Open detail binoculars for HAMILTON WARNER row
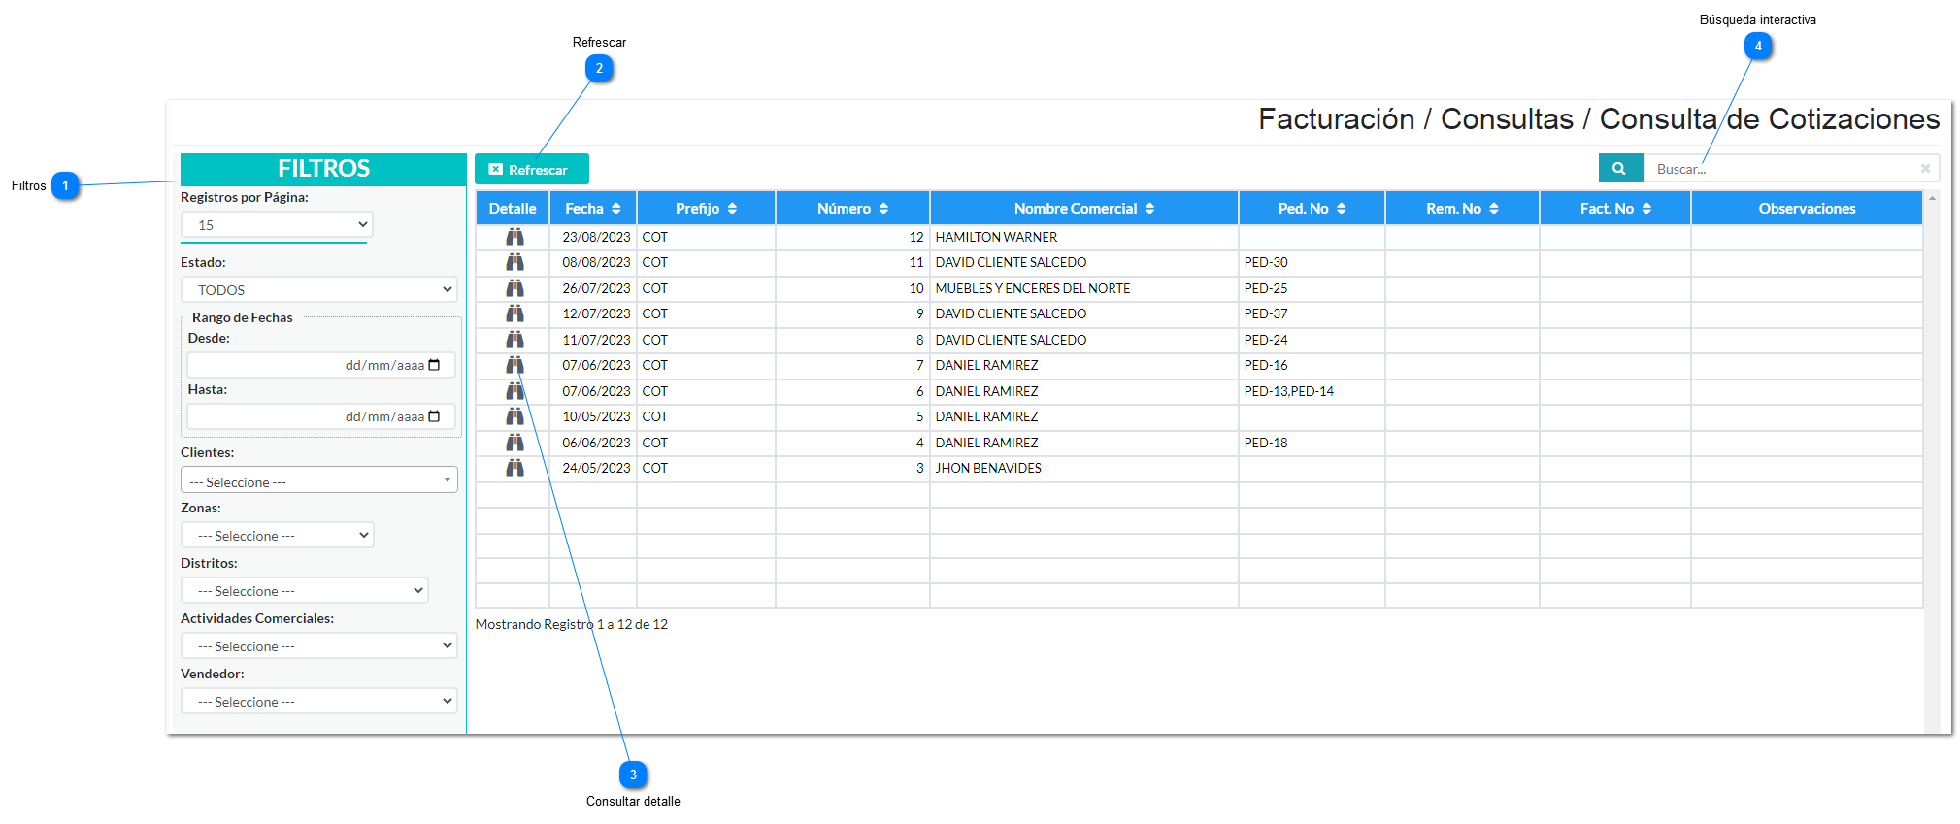Image resolution: width=1960 pixels, height=824 pixels. click(515, 237)
